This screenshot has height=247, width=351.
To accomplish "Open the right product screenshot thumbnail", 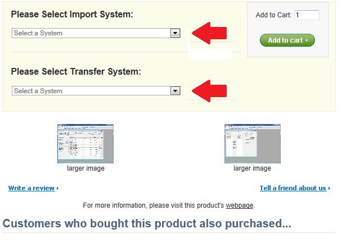I will pos(253,144).
